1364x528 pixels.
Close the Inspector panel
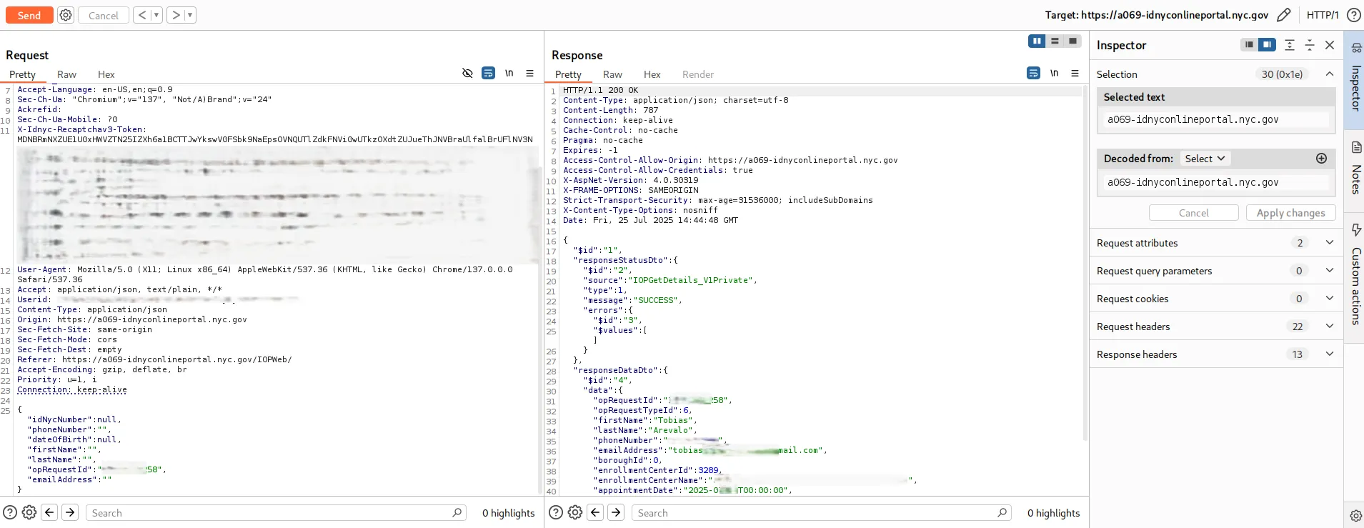[x=1330, y=45]
